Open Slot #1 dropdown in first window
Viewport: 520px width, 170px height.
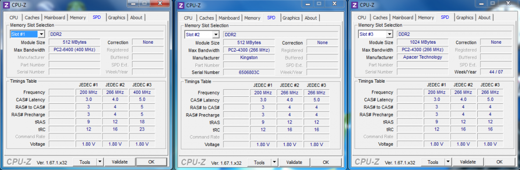click(x=41, y=34)
